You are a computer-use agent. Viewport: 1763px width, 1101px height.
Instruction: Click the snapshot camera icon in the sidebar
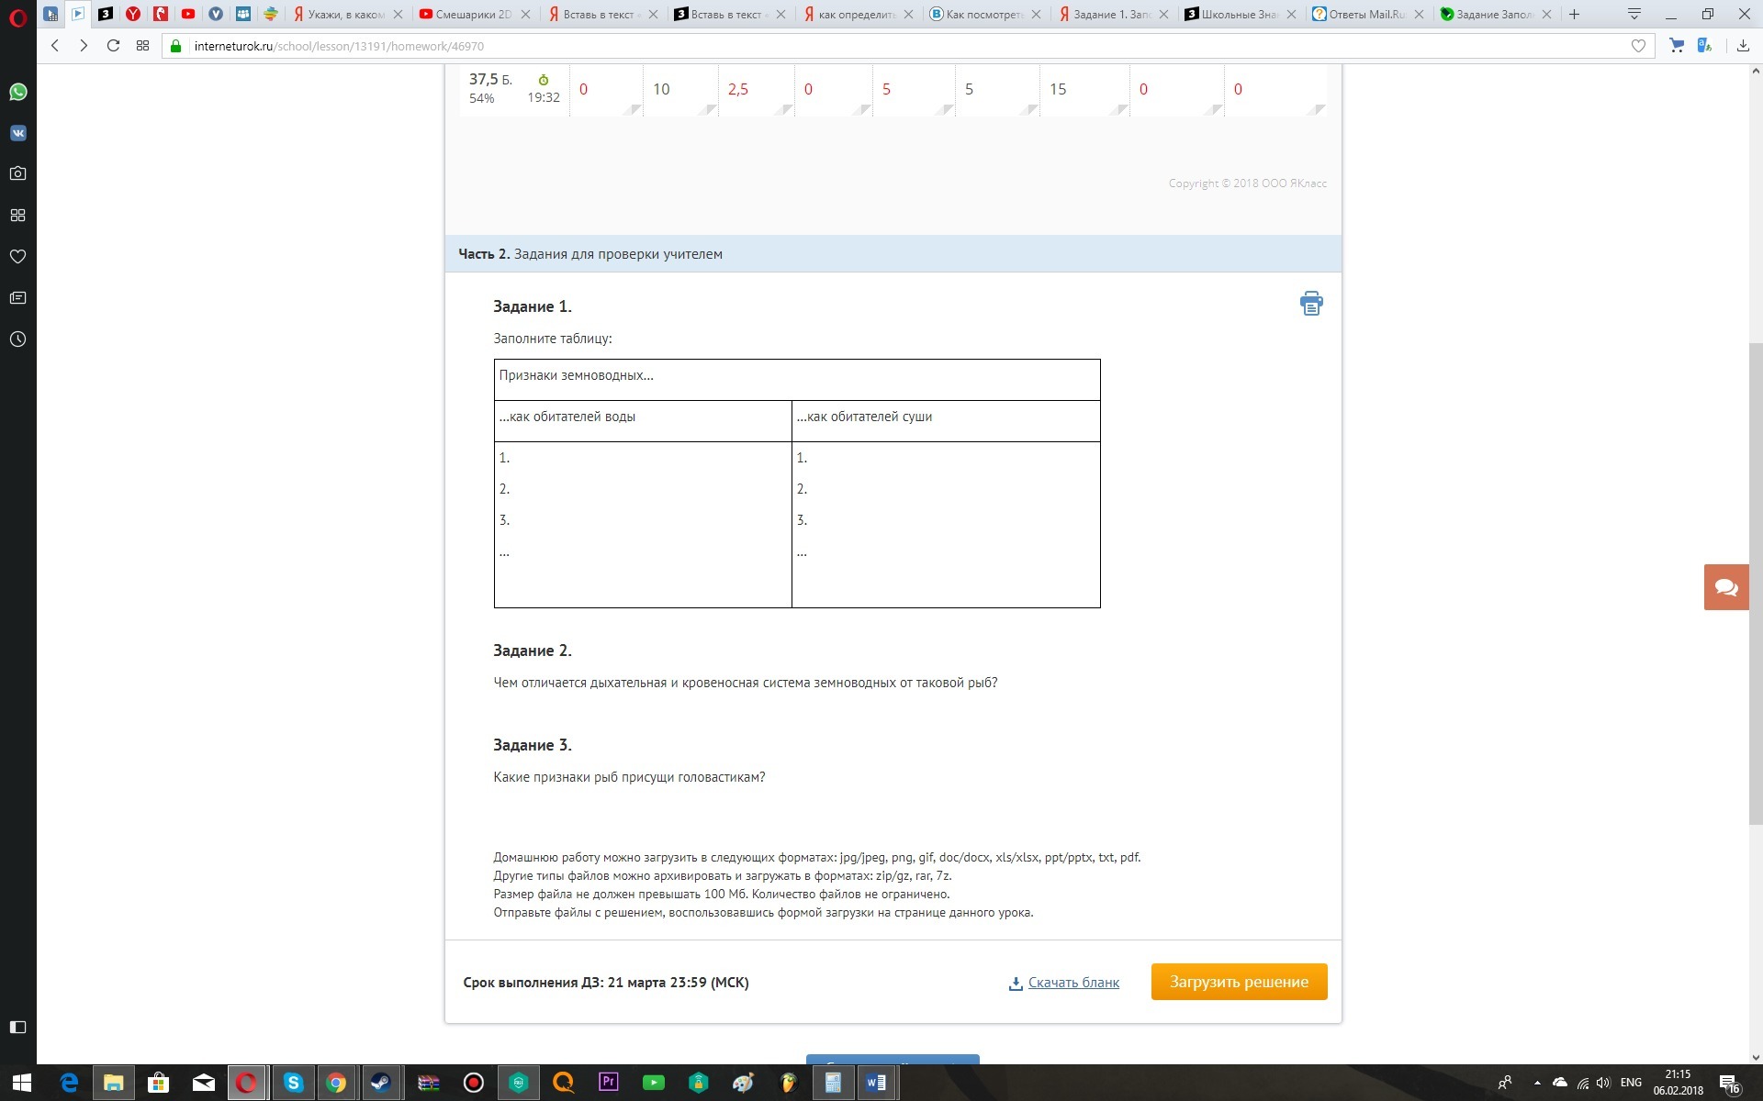pos(17,174)
